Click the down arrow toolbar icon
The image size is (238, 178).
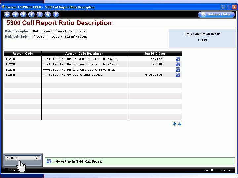coord(31,15)
